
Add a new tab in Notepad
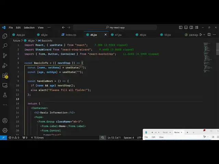(193, 132)
